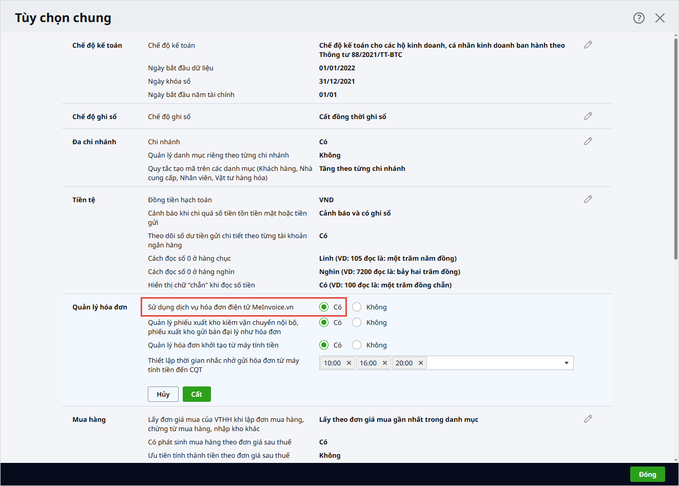Open the help icon in the header
The height and width of the screenshot is (486, 679).
pos(638,18)
